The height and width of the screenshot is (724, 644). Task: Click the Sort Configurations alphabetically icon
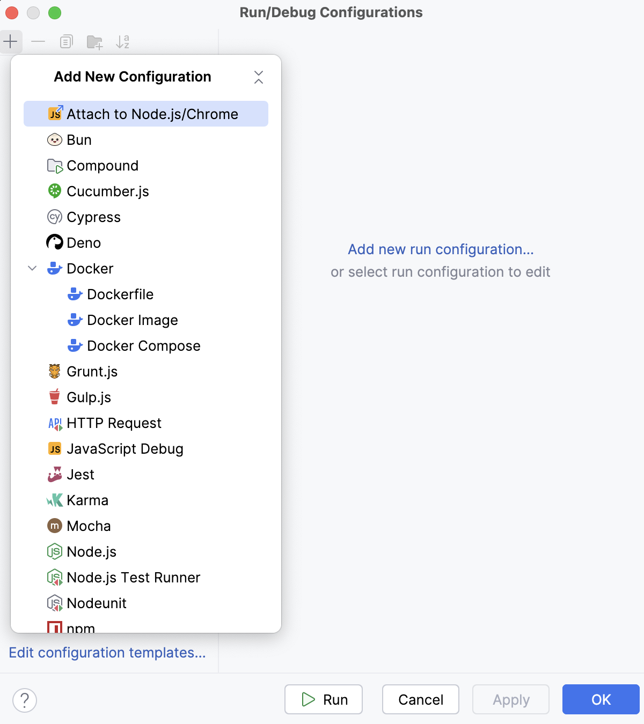pos(123,41)
